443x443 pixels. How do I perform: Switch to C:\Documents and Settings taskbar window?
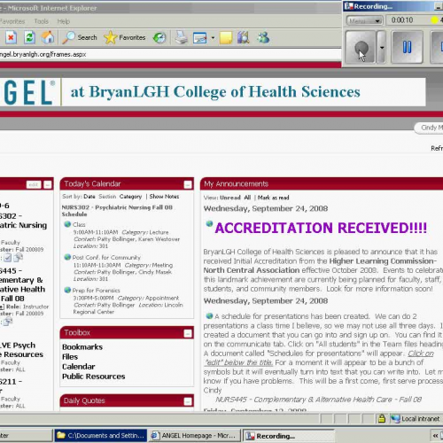pyautogui.click(x=101, y=436)
